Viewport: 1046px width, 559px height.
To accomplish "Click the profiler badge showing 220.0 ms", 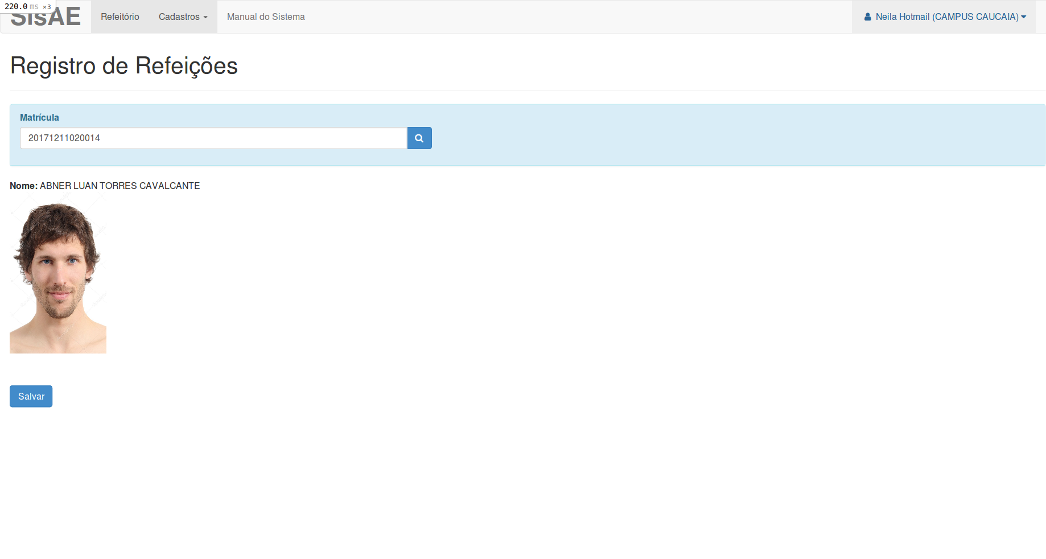I will point(28,6).
